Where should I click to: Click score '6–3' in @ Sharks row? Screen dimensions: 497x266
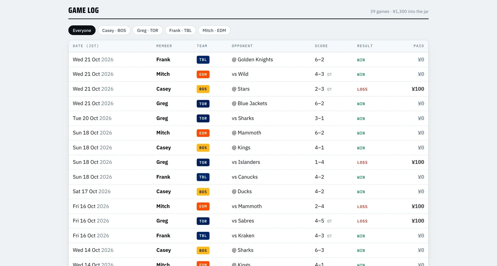[319, 250]
